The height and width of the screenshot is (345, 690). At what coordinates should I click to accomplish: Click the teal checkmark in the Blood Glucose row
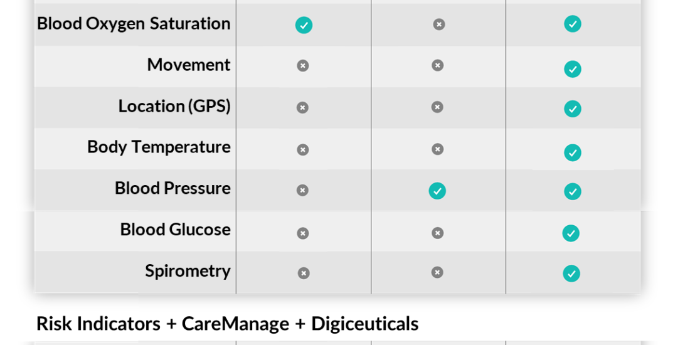click(x=571, y=233)
